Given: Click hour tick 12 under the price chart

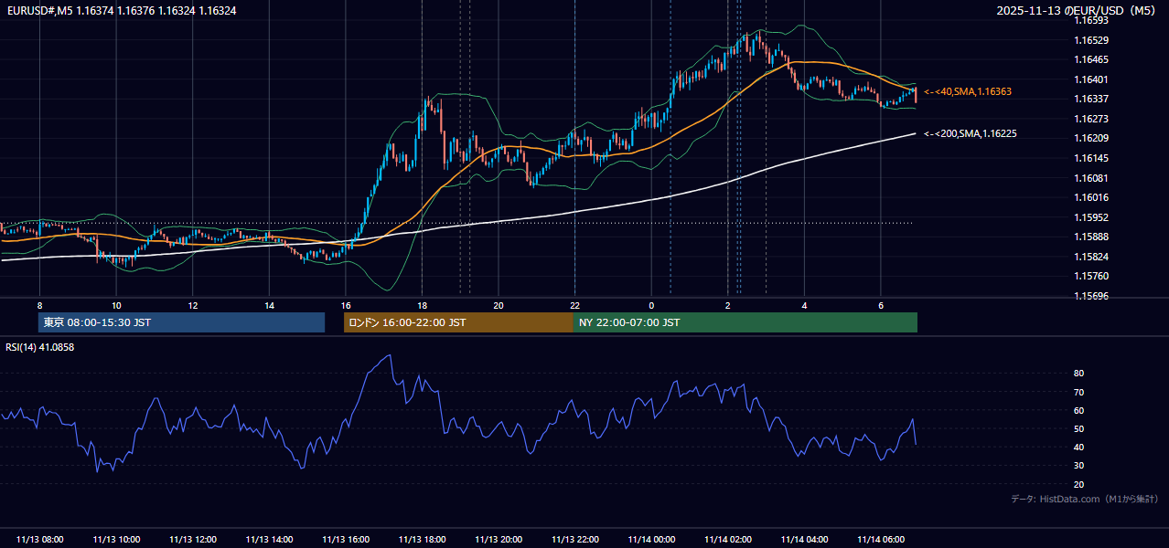Looking at the screenshot, I should point(193,305).
